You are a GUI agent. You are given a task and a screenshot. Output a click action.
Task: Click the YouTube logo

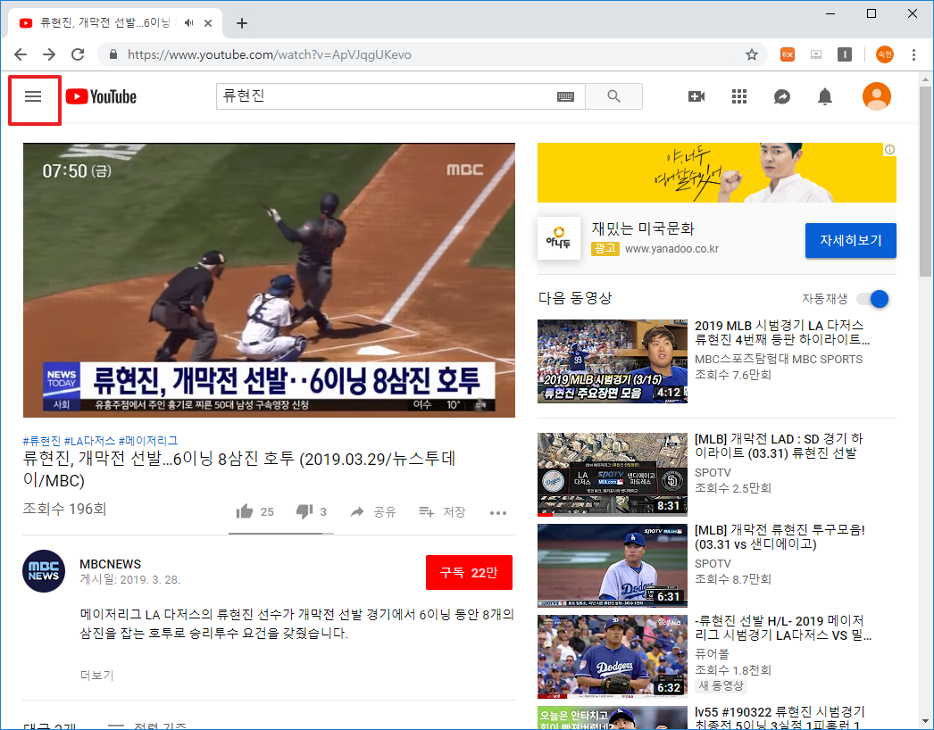[x=101, y=96]
